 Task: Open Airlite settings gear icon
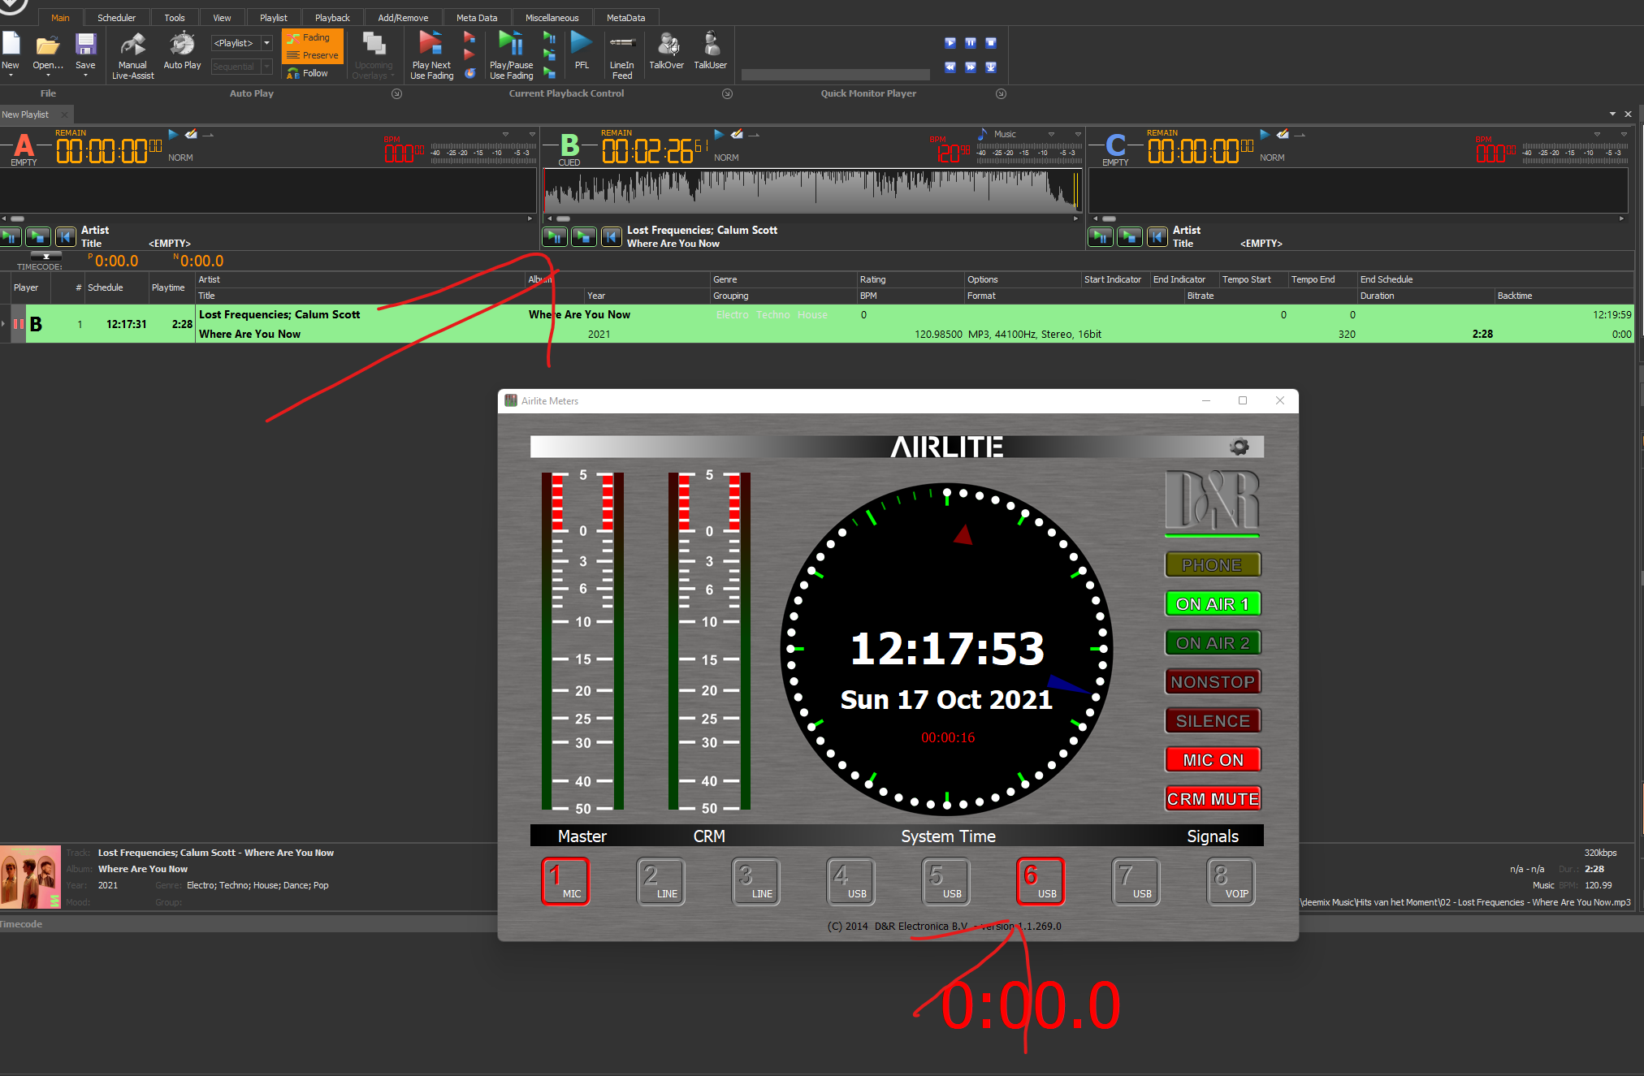(x=1239, y=447)
